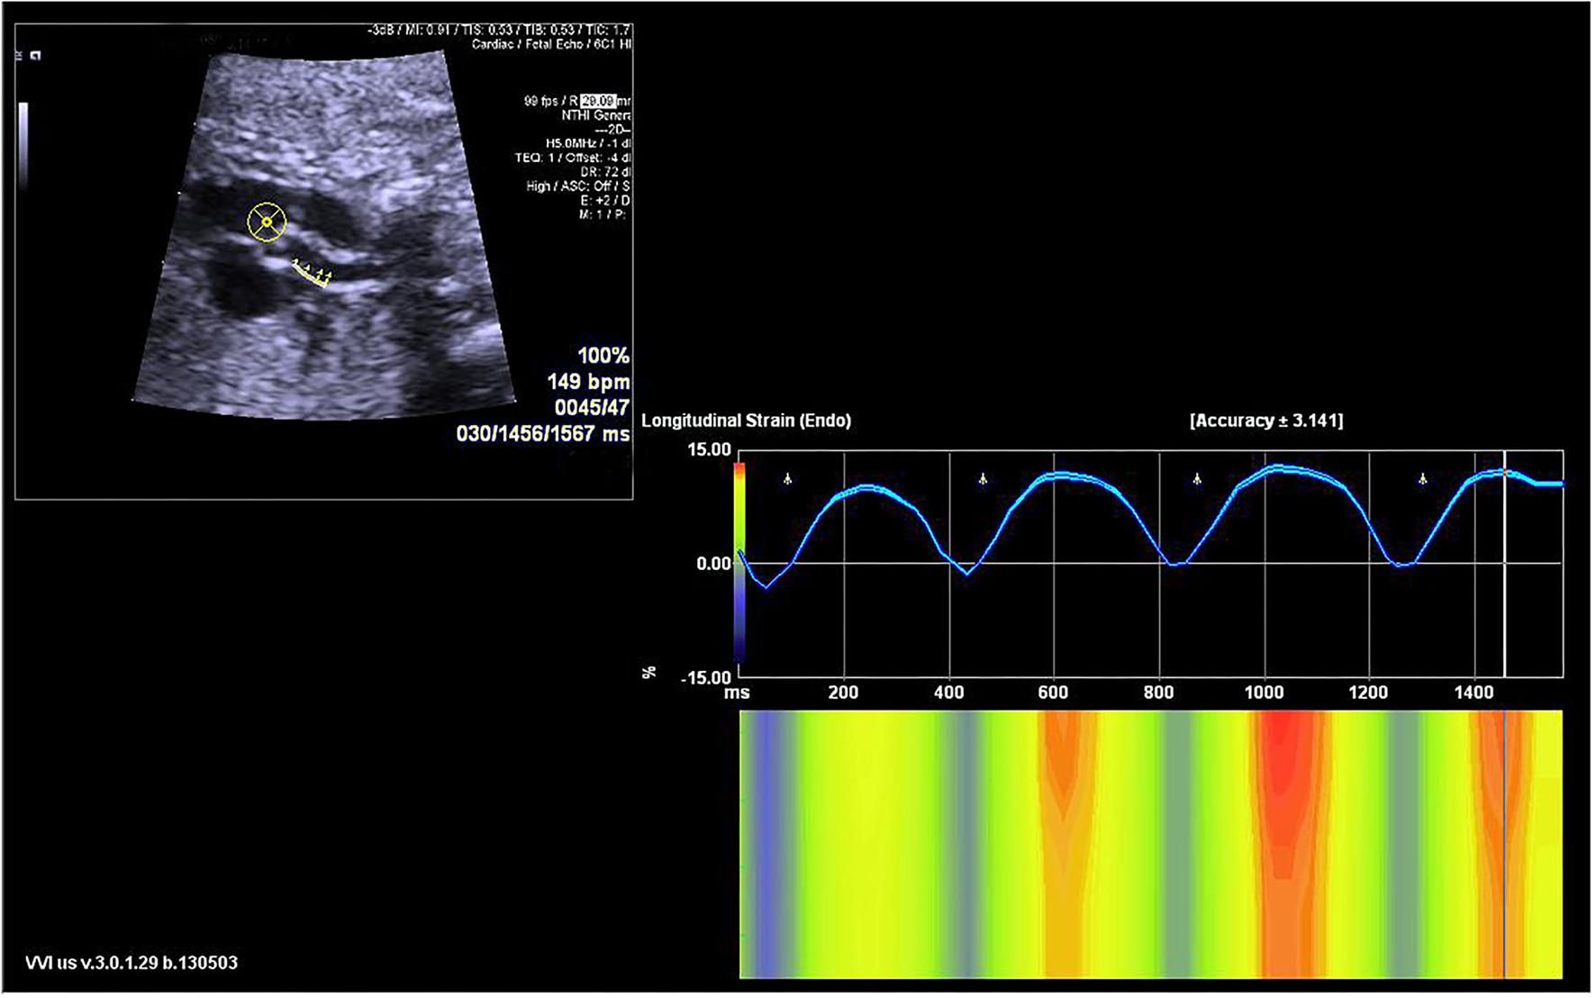Click the yellow tracking arrowheads on the septum
The image size is (1596, 998).
pyautogui.click(x=313, y=270)
